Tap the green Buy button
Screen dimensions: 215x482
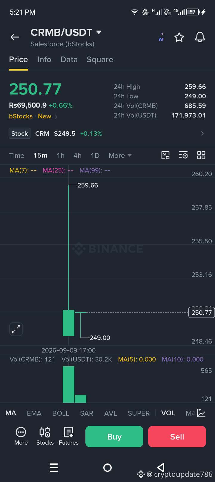(114, 437)
